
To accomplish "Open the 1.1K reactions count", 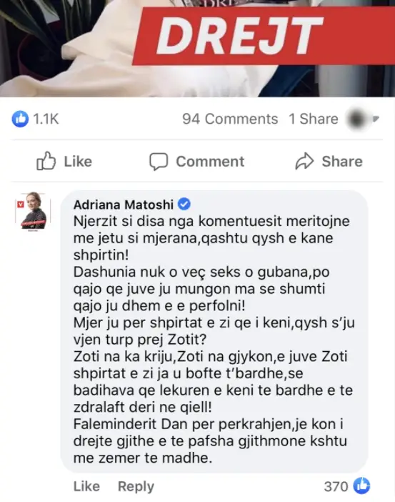I will click(x=46, y=119).
